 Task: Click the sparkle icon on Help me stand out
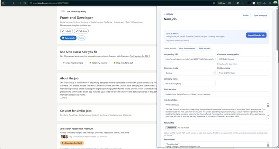point(115,63)
